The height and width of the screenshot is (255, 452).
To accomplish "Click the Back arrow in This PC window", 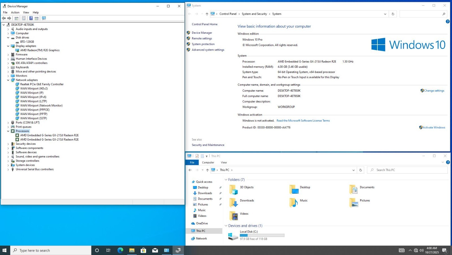I will (190, 170).
